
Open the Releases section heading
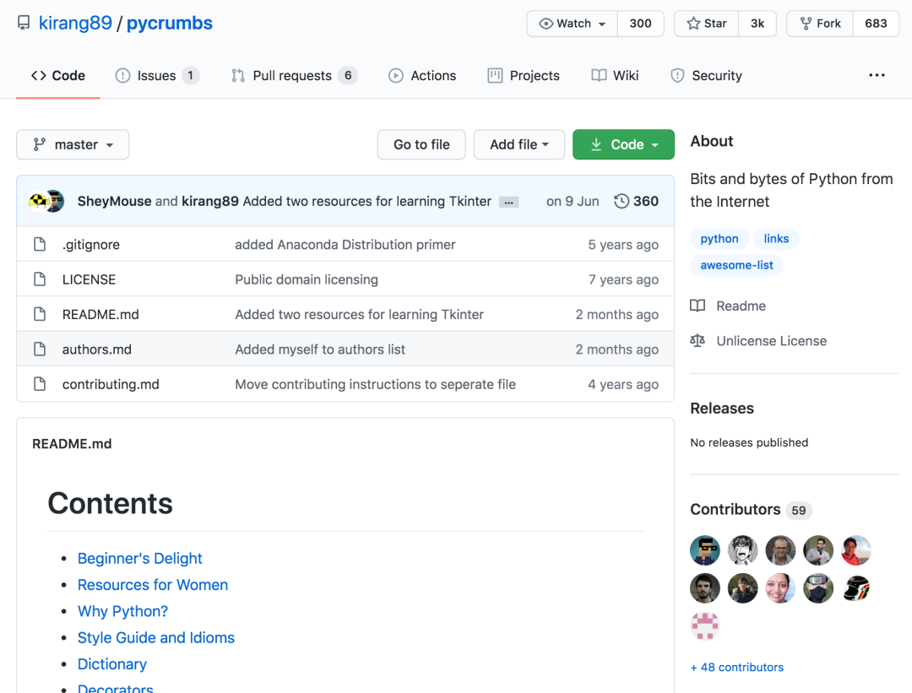(x=722, y=409)
